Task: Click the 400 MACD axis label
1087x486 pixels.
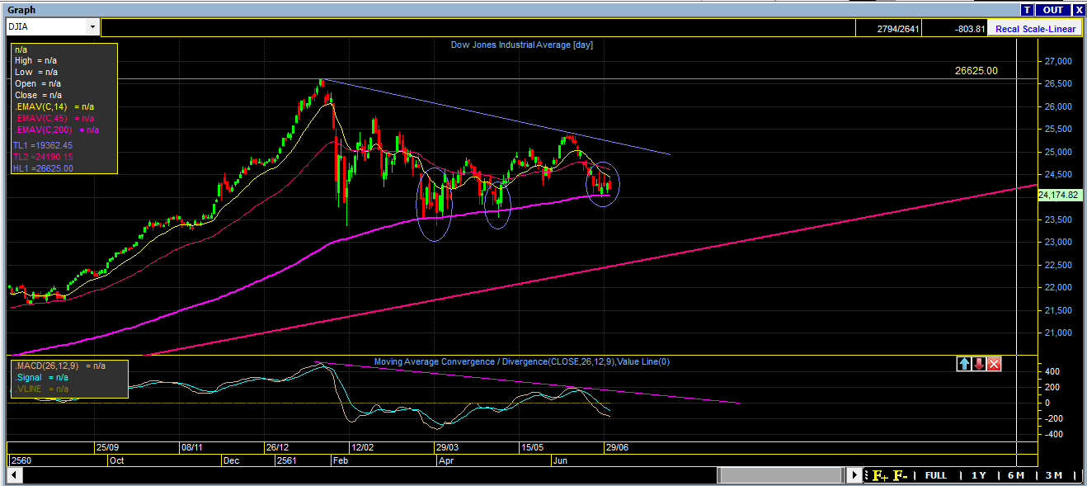Action: [x=1052, y=372]
